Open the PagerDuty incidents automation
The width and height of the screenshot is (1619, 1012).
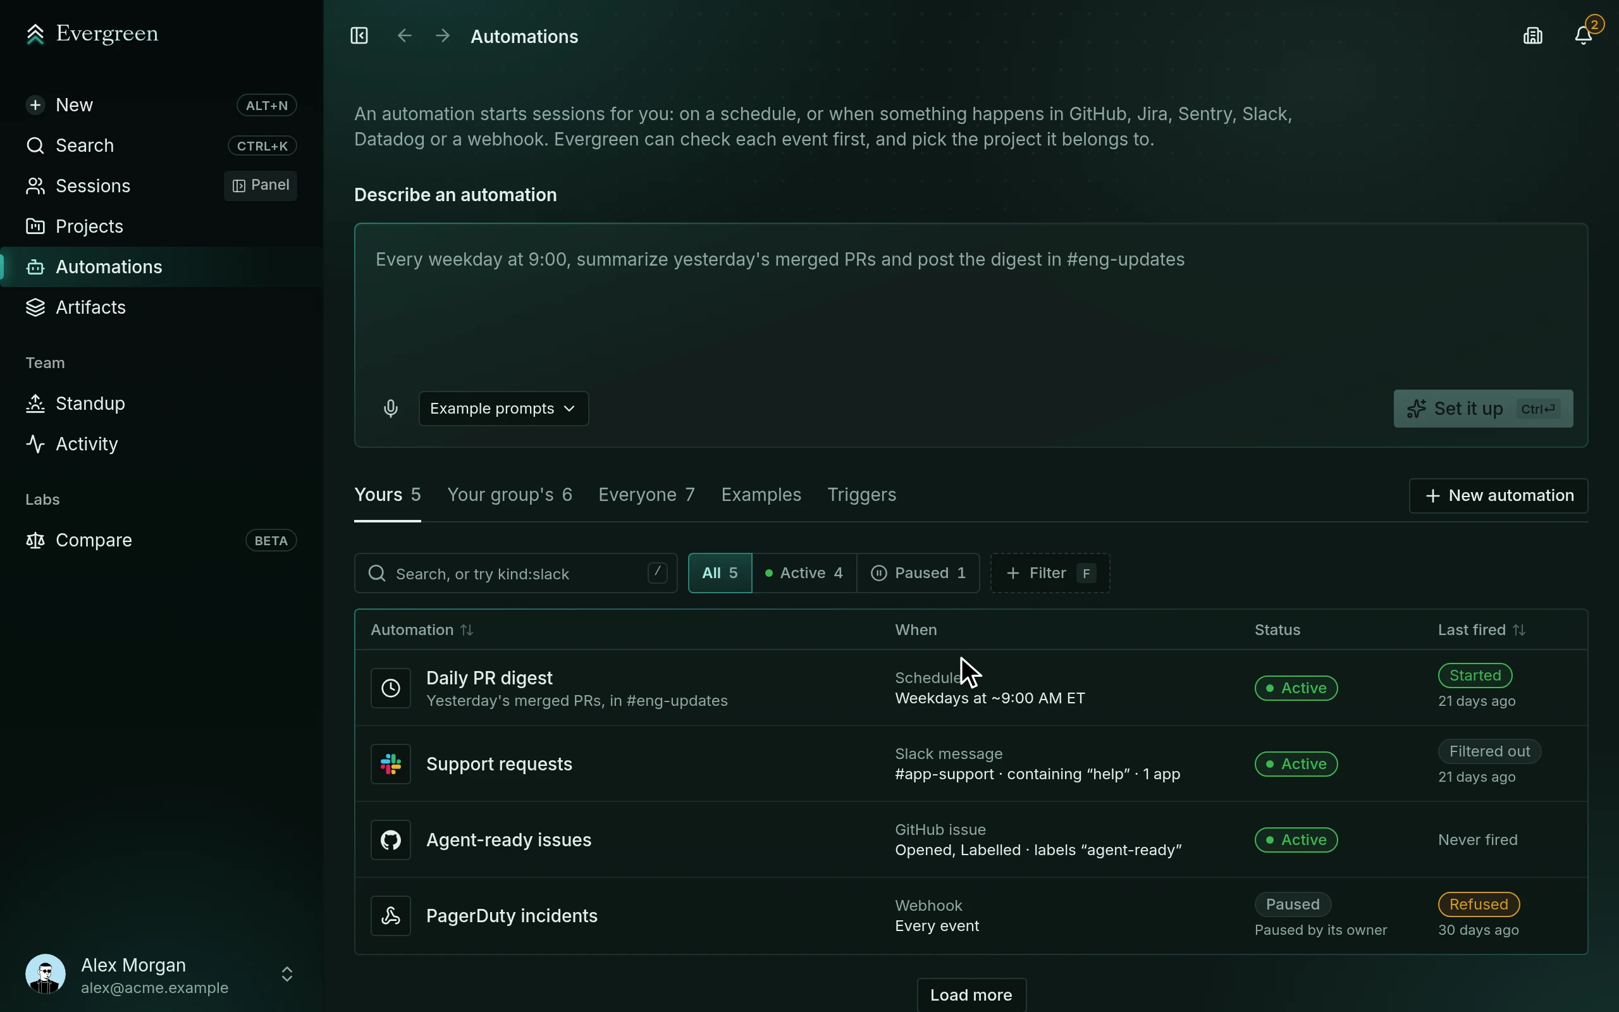[x=971, y=916]
